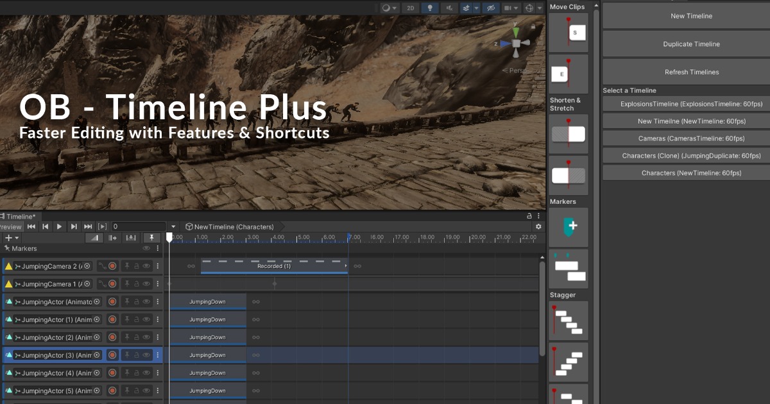Click the Markers tool icon in Timeline Plus panel

[x=568, y=227]
